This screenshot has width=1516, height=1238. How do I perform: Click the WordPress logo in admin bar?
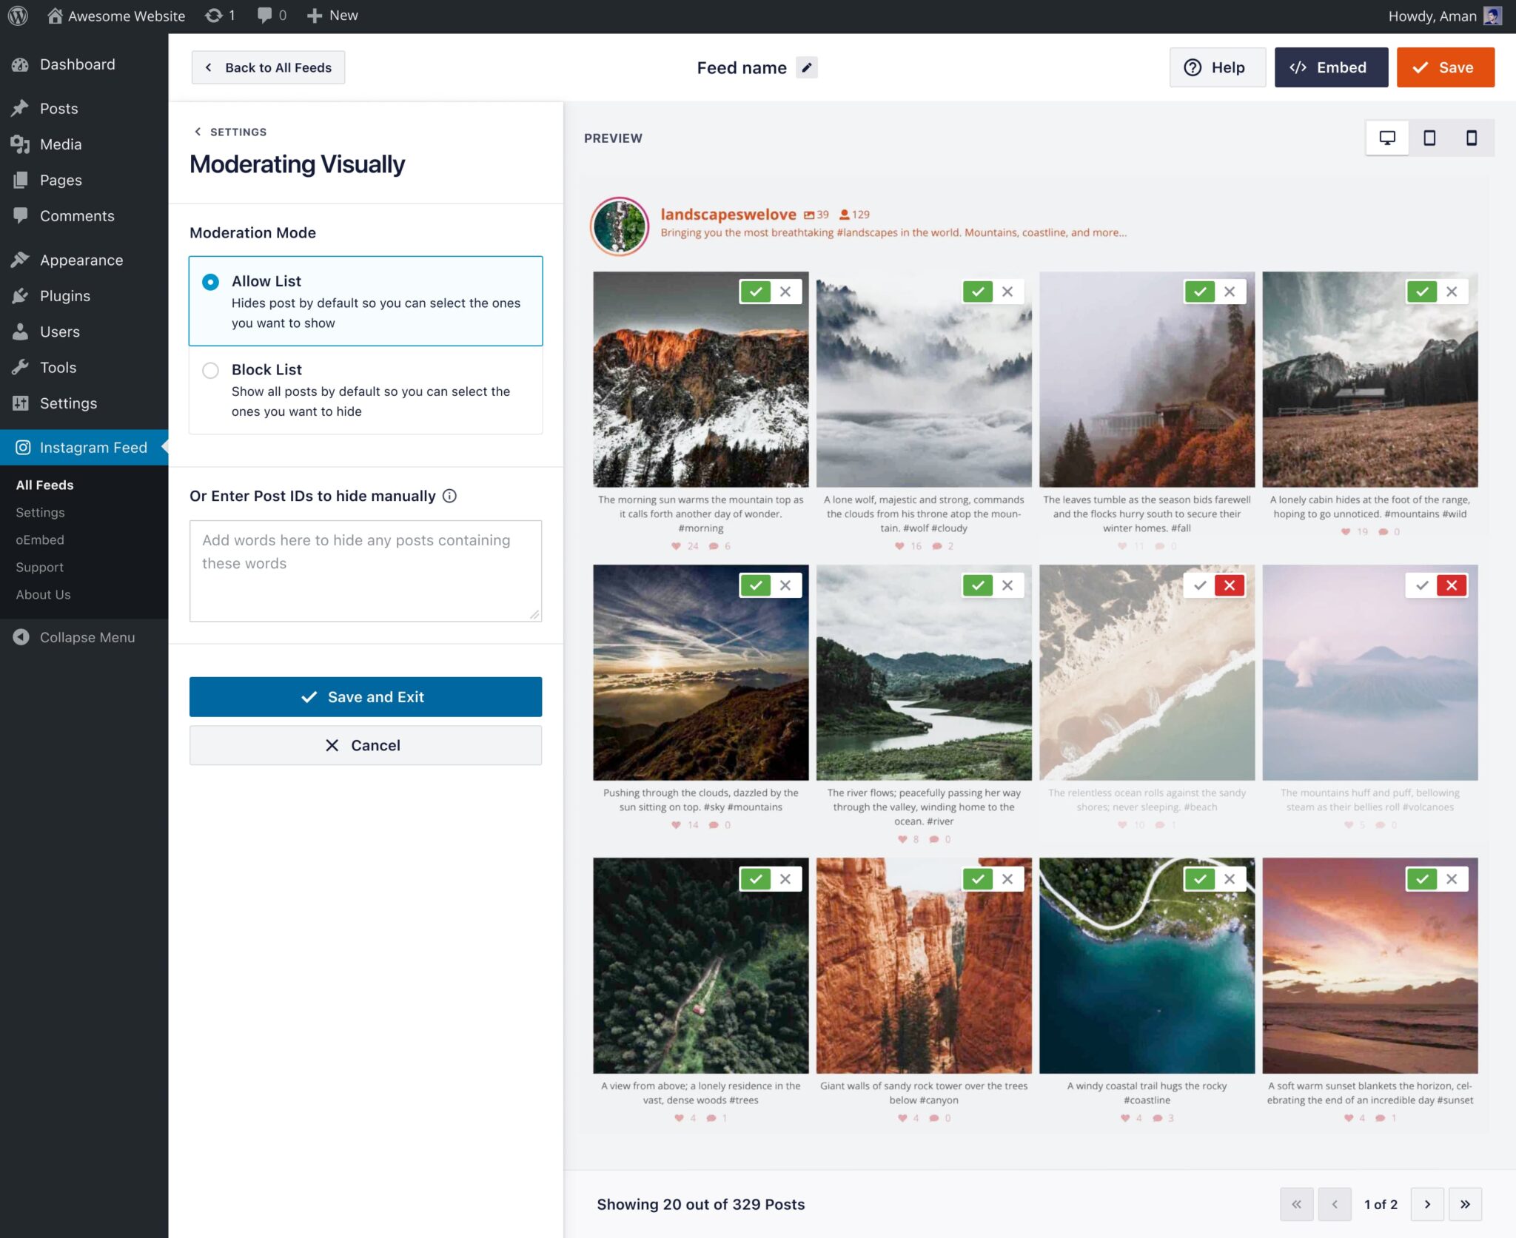click(x=18, y=16)
